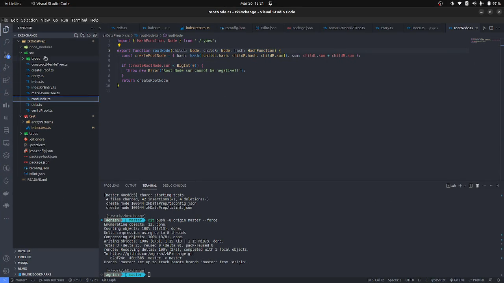Screen dimensions: 504x283
Task: Open the Manage gear icon
Action: click(x=6, y=271)
